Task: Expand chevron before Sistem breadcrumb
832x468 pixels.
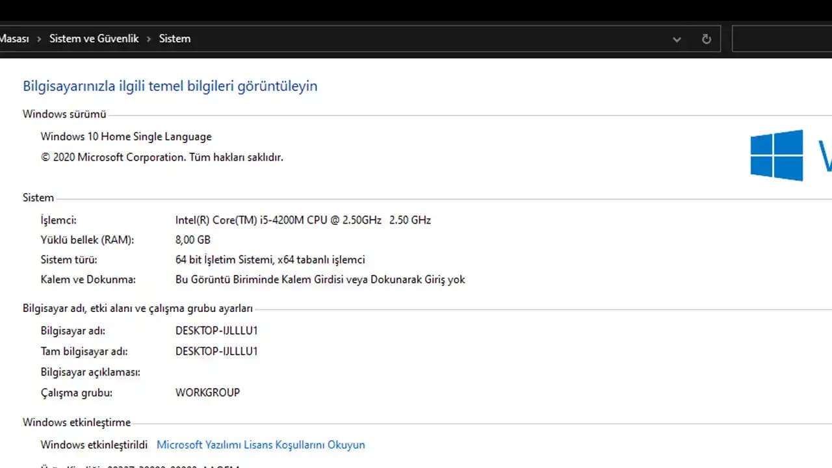Action: (x=149, y=39)
